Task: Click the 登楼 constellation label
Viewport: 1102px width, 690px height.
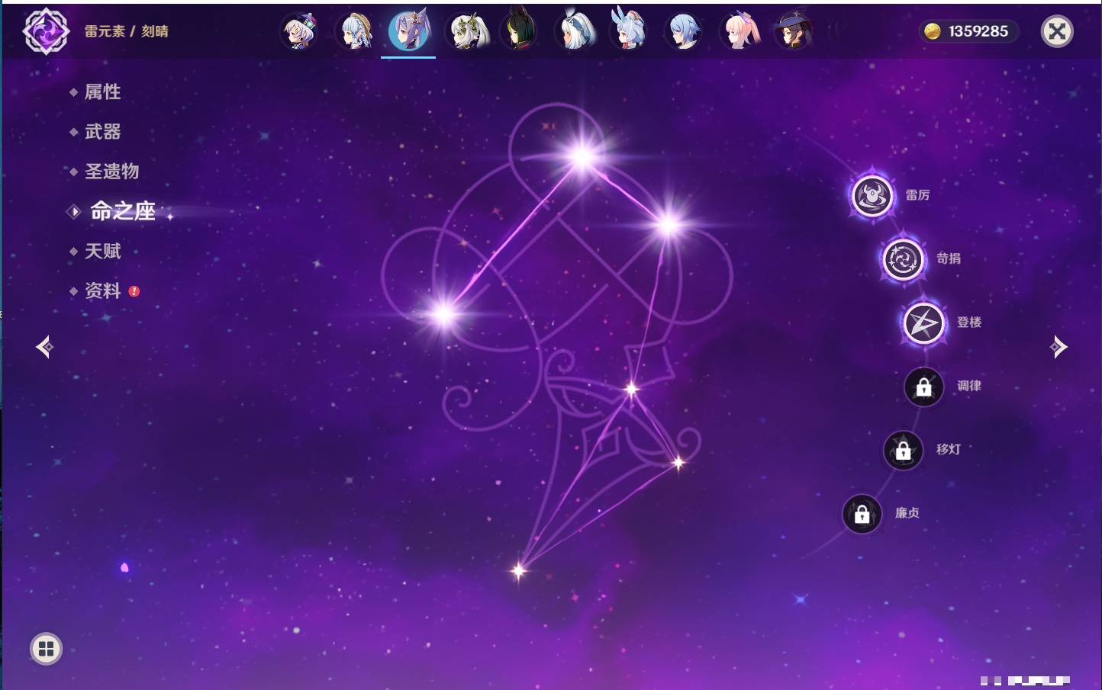Action: [969, 322]
